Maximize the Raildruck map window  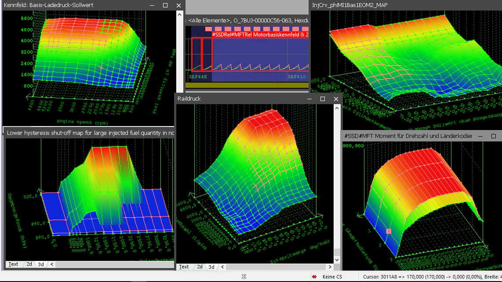322,99
